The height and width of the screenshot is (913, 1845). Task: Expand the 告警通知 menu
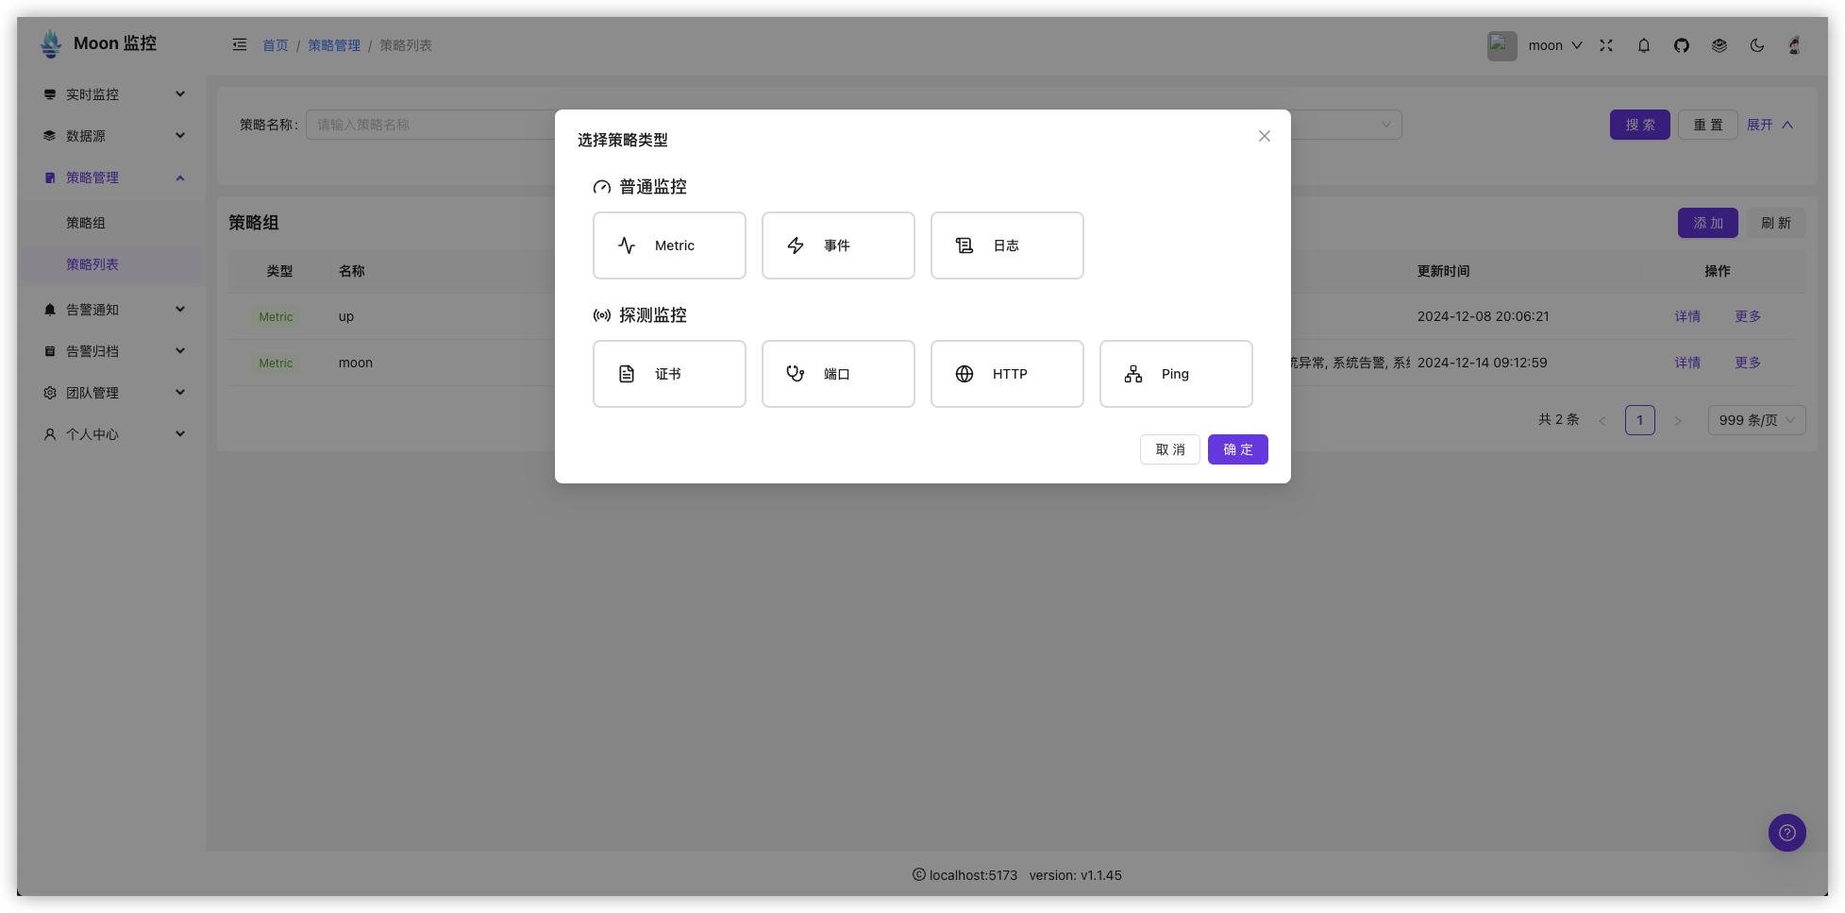(x=113, y=310)
